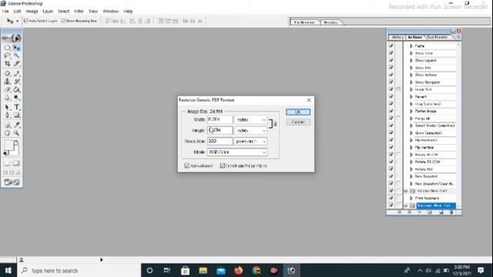Click the foreground color swatch
The image size is (493, 277).
(x=8, y=145)
